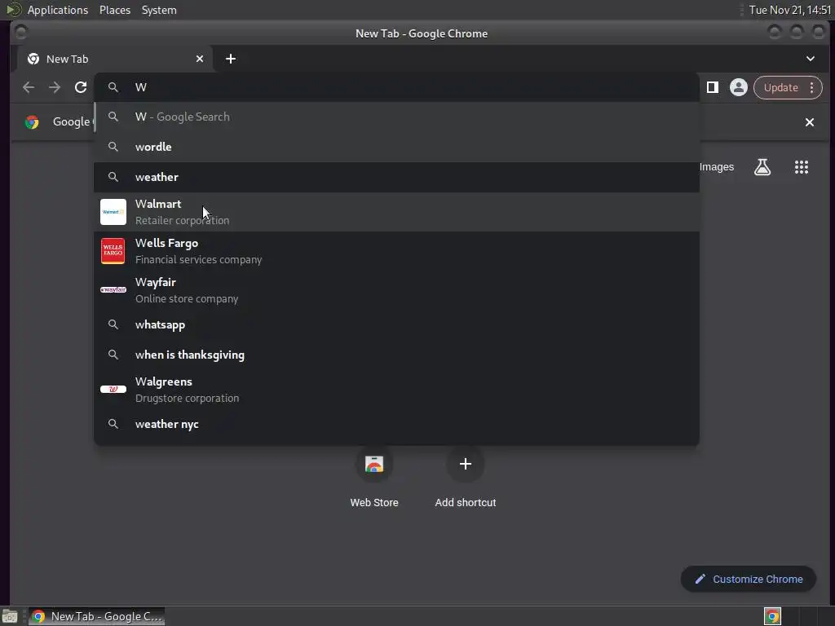
Task: Go forward using the forward arrow
Action: click(x=55, y=87)
